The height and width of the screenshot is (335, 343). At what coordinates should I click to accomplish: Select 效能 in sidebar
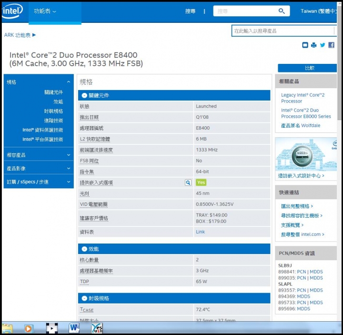(58, 102)
